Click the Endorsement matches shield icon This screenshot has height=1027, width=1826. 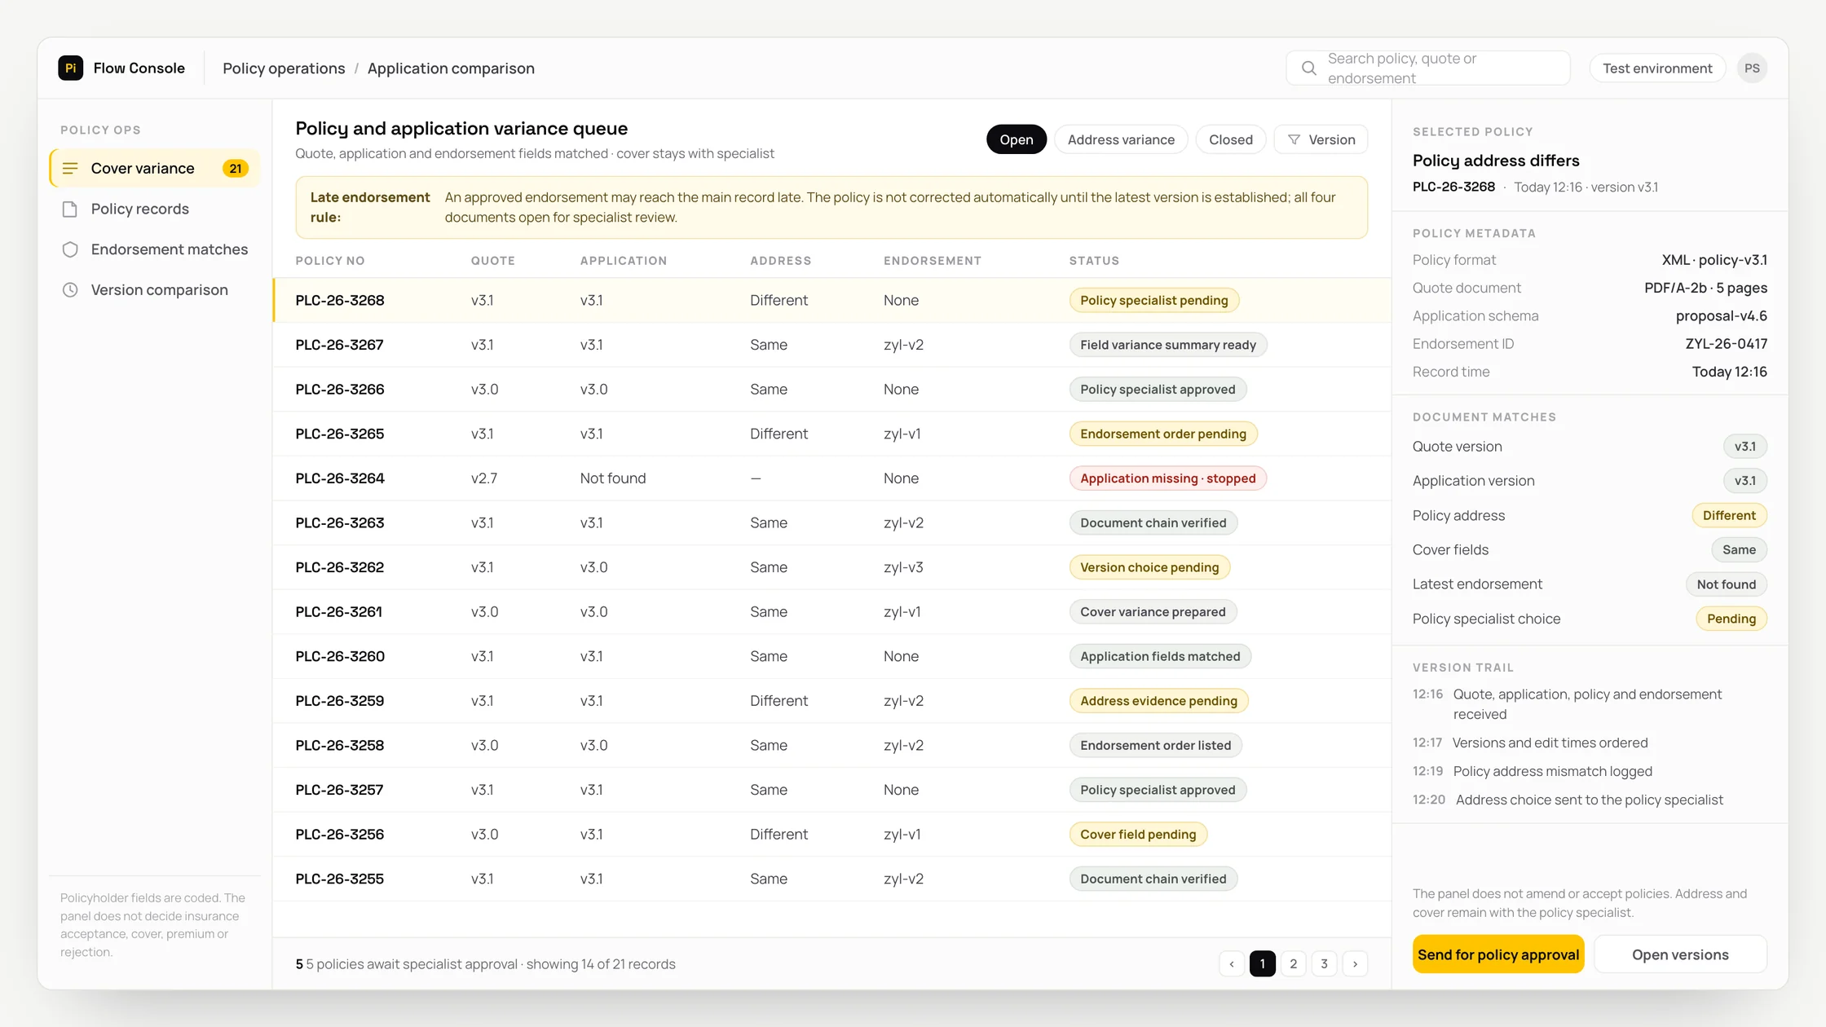coord(70,249)
